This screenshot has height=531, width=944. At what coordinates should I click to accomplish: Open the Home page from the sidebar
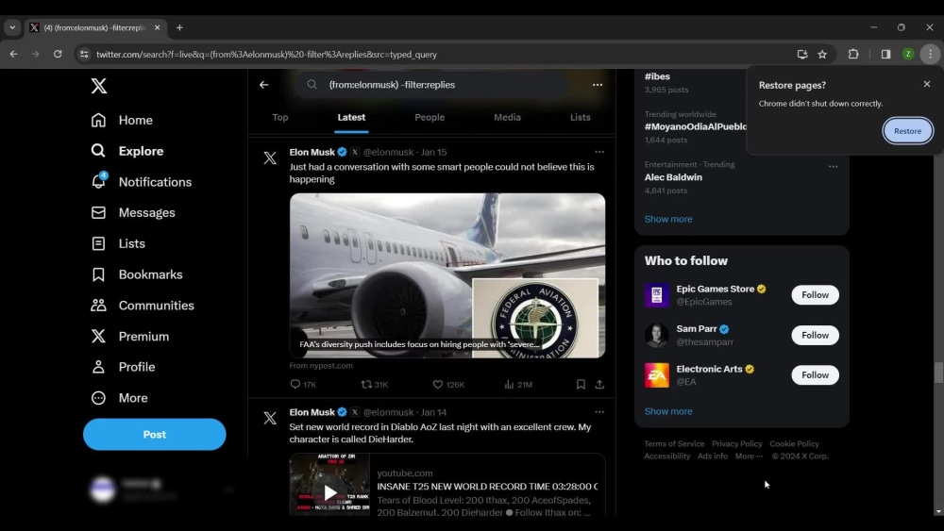point(122,121)
